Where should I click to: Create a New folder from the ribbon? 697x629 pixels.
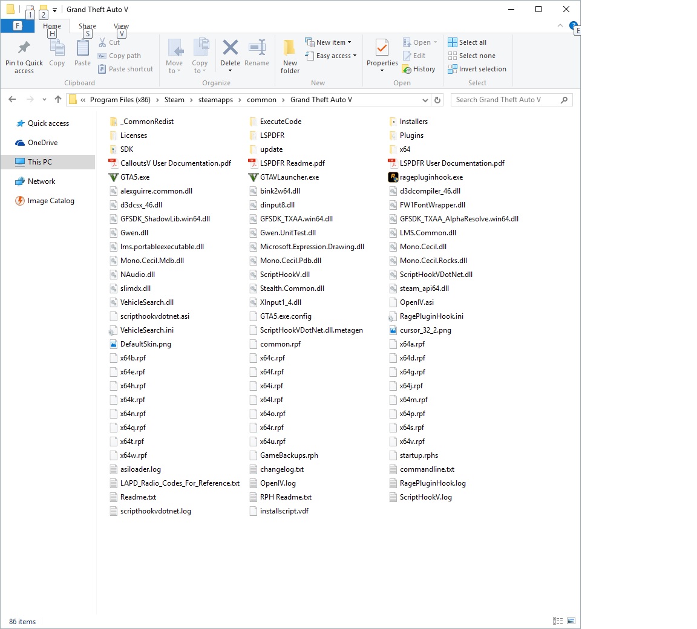(290, 56)
